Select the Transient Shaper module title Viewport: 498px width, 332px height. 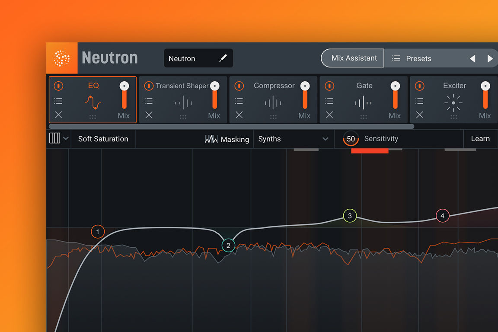tap(182, 86)
